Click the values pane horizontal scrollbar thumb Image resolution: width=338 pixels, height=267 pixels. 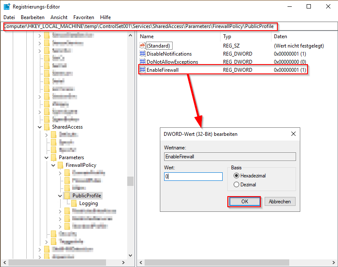pos(217,263)
